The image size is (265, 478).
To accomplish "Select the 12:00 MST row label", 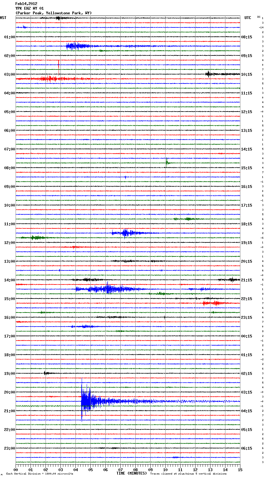I will pos(10,243).
